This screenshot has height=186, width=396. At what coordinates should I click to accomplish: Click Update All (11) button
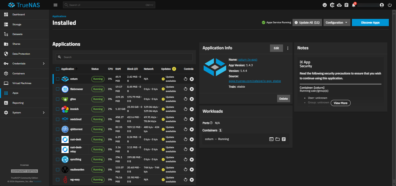pyautogui.click(x=307, y=22)
